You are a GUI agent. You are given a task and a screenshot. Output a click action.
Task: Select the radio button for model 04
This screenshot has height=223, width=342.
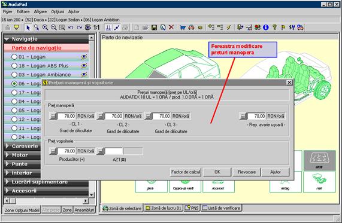[x=14, y=102]
